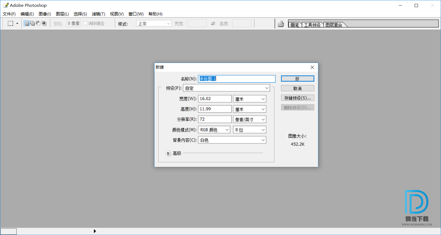Viewport: 441px width, 235px height.
Task: Expand the Advanced (高级) section
Action: tap(168, 153)
